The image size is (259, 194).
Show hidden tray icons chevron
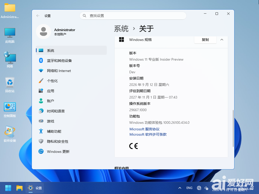point(180,188)
